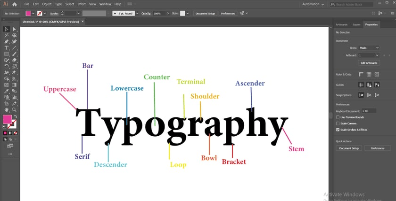396x201 pixels.
Task: Show the grid via Ruler & Grids icon
Action: pyautogui.click(x=369, y=75)
